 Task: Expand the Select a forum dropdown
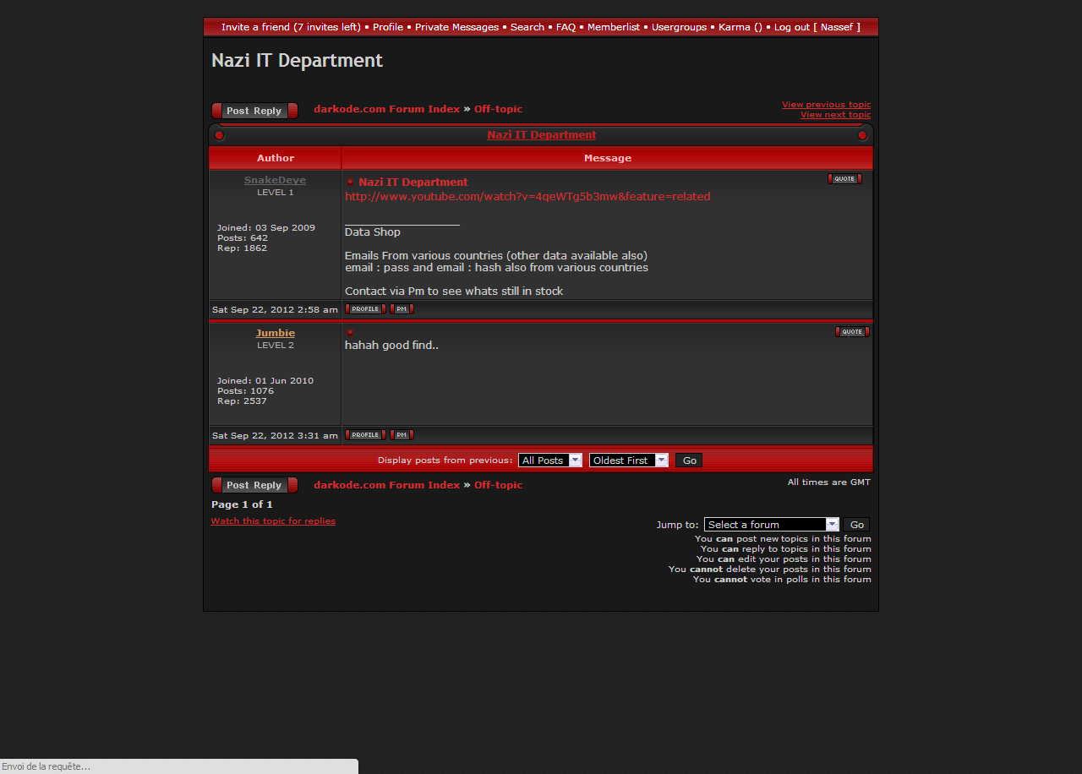pos(771,525)
